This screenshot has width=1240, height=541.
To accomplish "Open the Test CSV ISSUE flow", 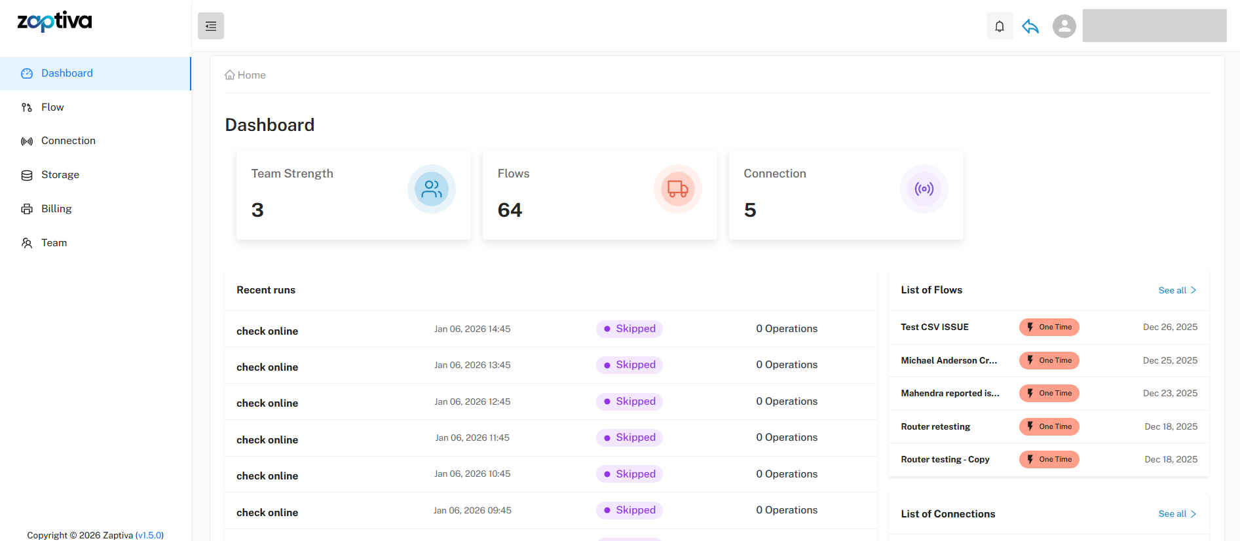I will (934, 327).
